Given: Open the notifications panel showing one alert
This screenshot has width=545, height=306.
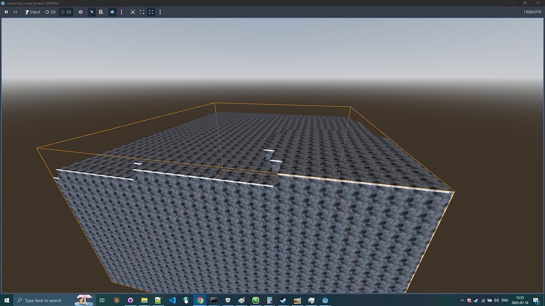Looking at the screenshot, I should pyautogui.click(x=535, y=300).
